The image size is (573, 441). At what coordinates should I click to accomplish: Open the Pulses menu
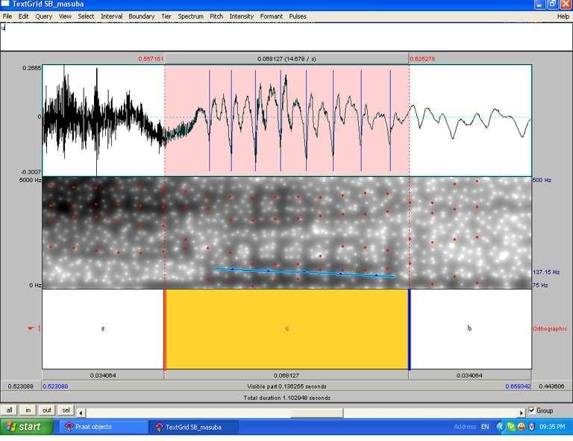298,16
